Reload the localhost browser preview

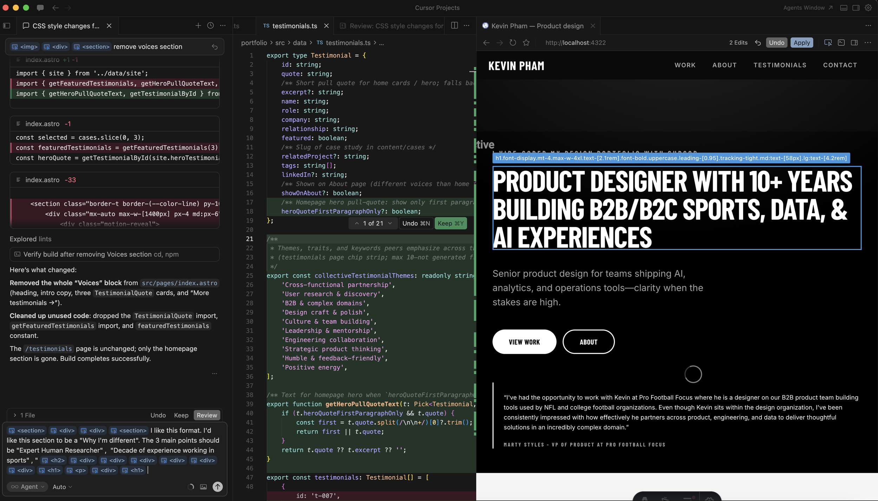tap(513, 42)
